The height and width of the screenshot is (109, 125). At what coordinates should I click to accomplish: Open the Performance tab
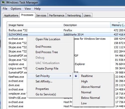coord(57,15)
